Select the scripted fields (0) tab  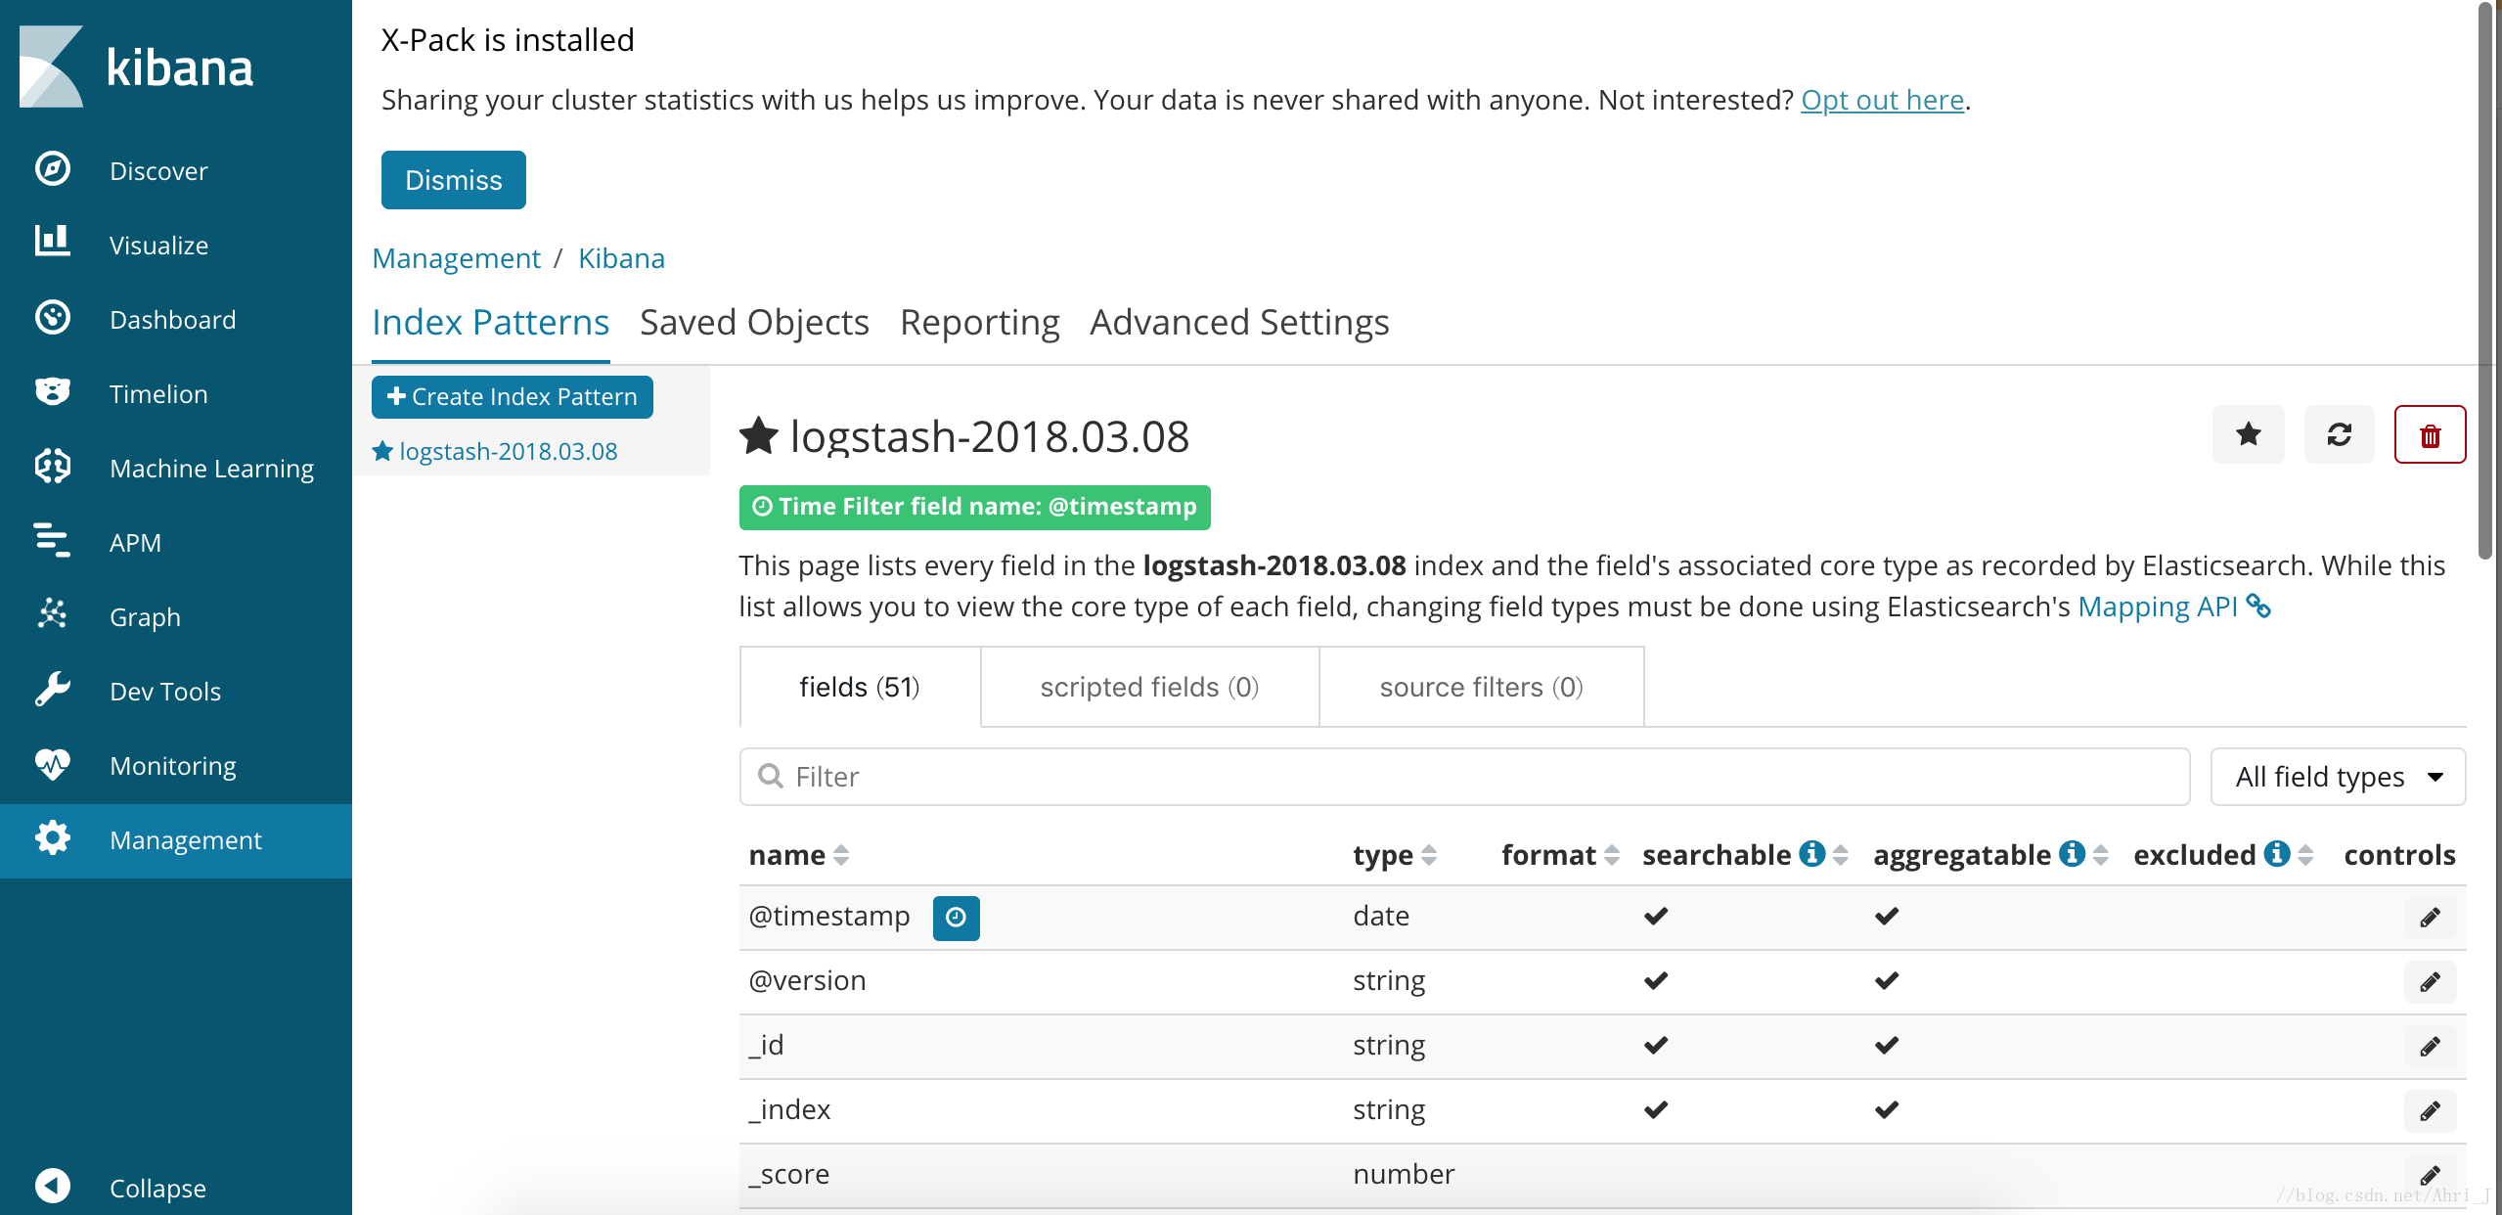click(1150, 687)
